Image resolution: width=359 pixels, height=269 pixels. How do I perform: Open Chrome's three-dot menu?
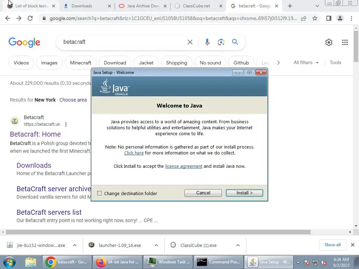351,18
